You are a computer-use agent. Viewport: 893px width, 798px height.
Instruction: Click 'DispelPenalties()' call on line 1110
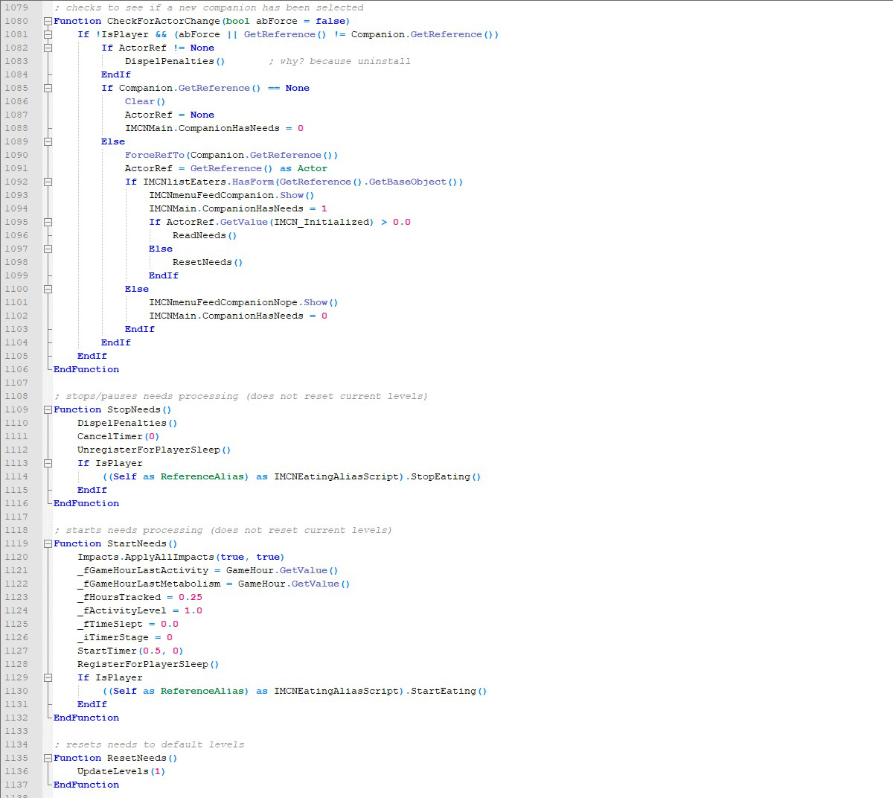click(127, 423)
